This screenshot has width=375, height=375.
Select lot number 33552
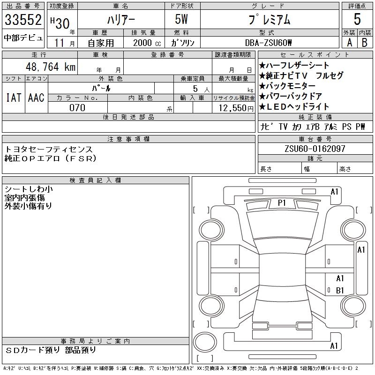(x=23, y=20)
